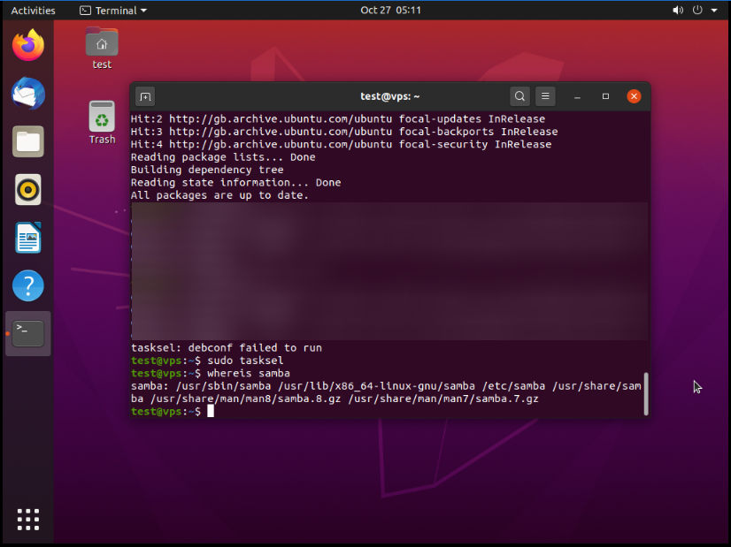Maximize the terminal window
This screenshot has height=547, width=731.
coord(605,96)
